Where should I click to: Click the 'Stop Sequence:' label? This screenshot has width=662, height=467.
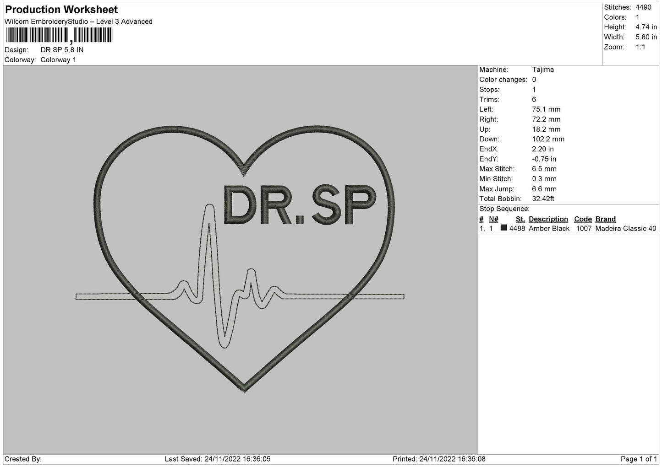(x=504, y=209)
